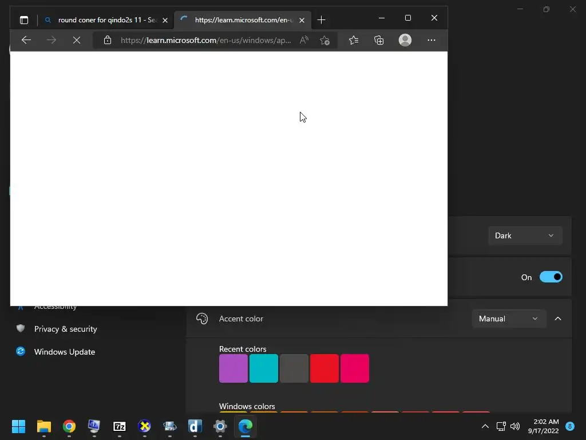View site information lock icon
Image resolution: width=586 pixels, height=440 pixels.
pos(108,40)
